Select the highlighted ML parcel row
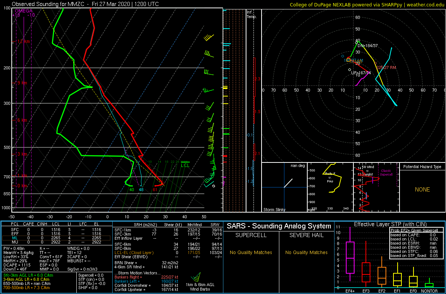446x294 pixels. (x=57, y=238)
